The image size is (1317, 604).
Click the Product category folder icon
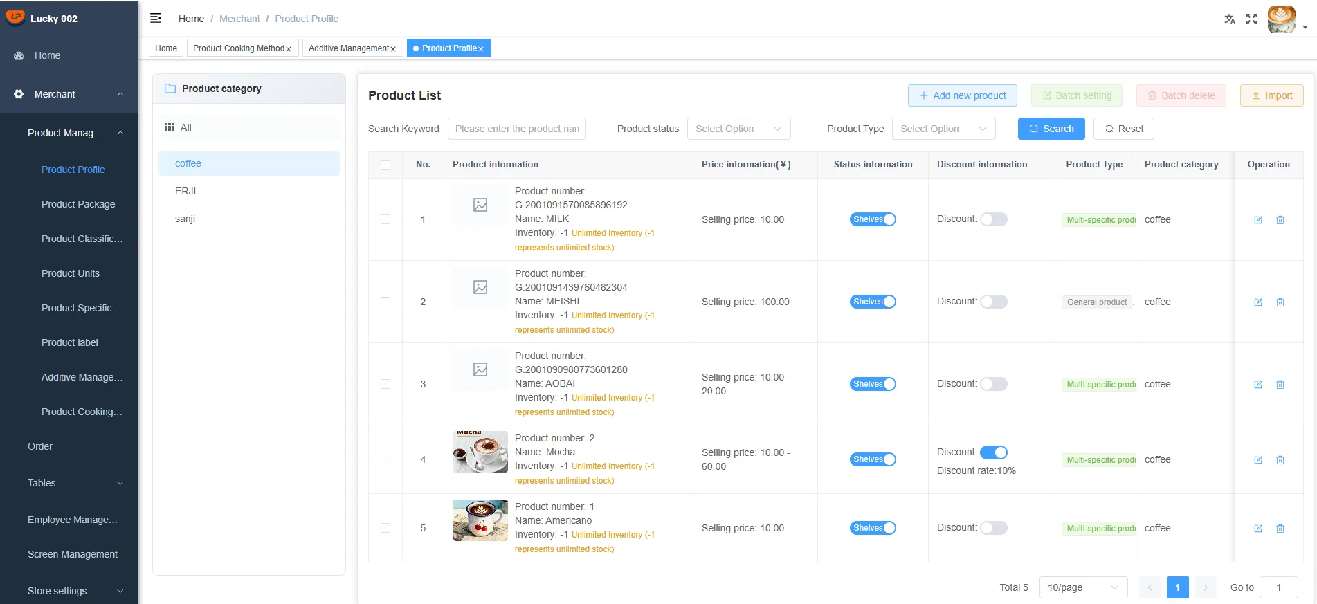(170, 89)
